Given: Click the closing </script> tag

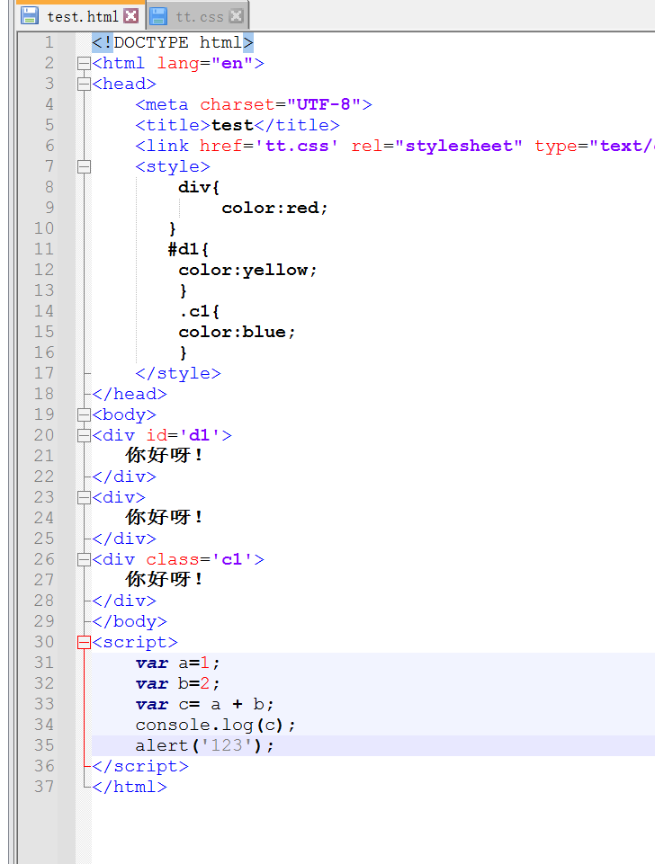Looking at the screenshot, I should point(140,767).
